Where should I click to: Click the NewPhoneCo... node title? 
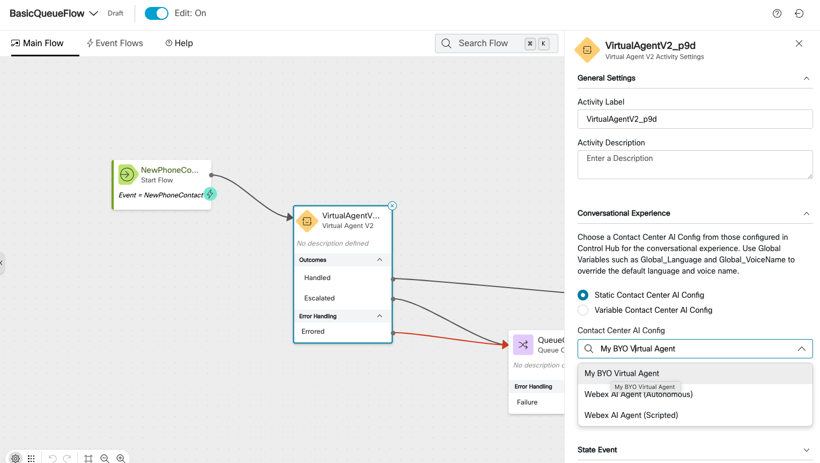point(170,170)
